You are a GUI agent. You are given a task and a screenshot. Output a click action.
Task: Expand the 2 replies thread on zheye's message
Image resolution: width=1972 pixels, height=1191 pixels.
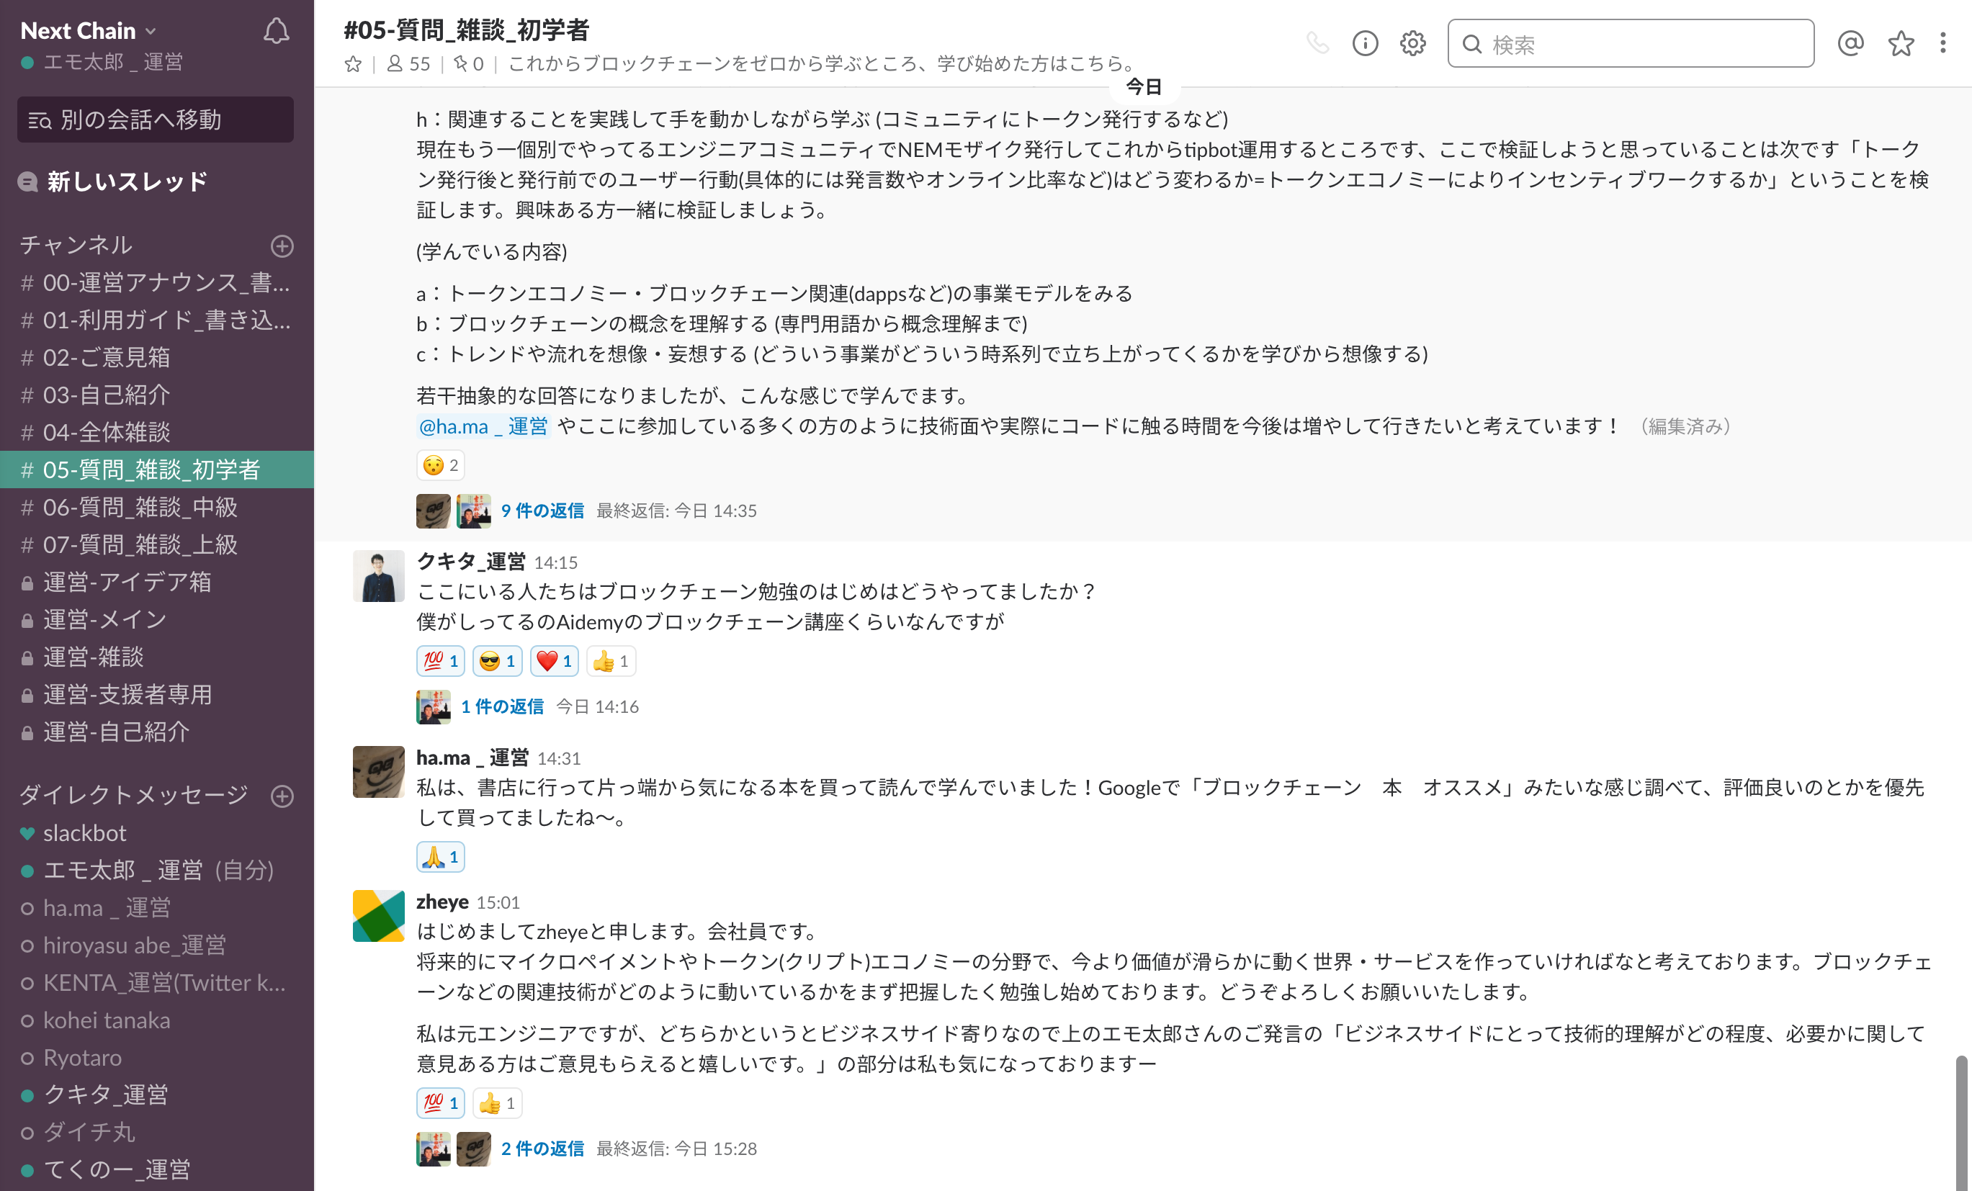pyautogui.click(x=542, y=1149)
